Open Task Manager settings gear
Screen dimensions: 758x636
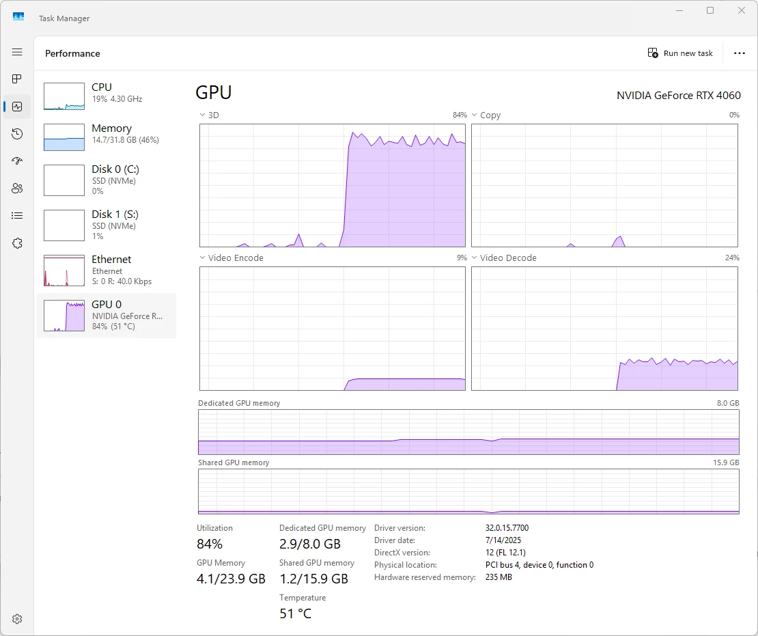17,619
